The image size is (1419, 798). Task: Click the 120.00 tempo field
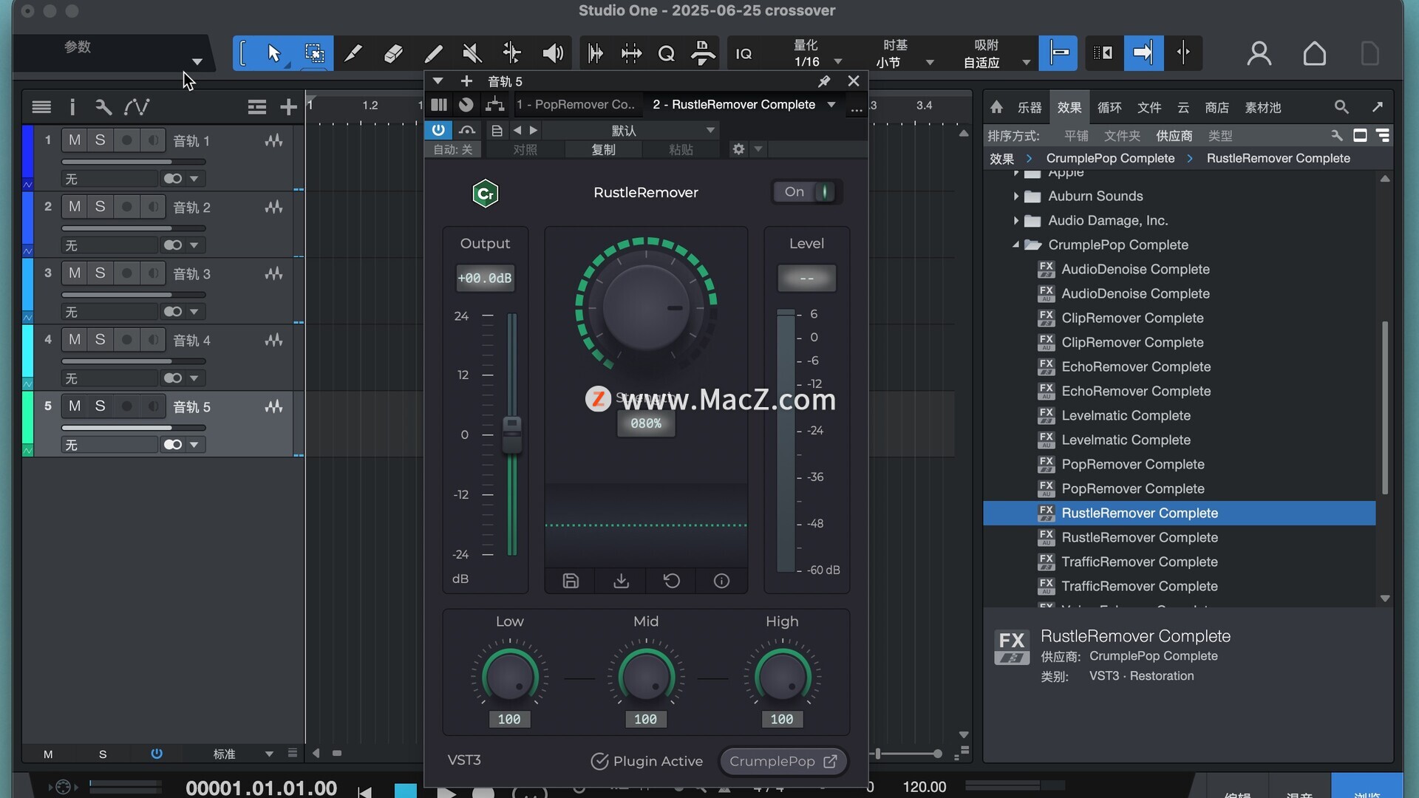pos(924,787)
